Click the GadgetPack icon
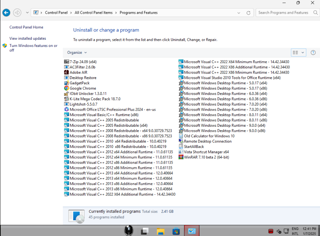 click(x=67, y=83)
